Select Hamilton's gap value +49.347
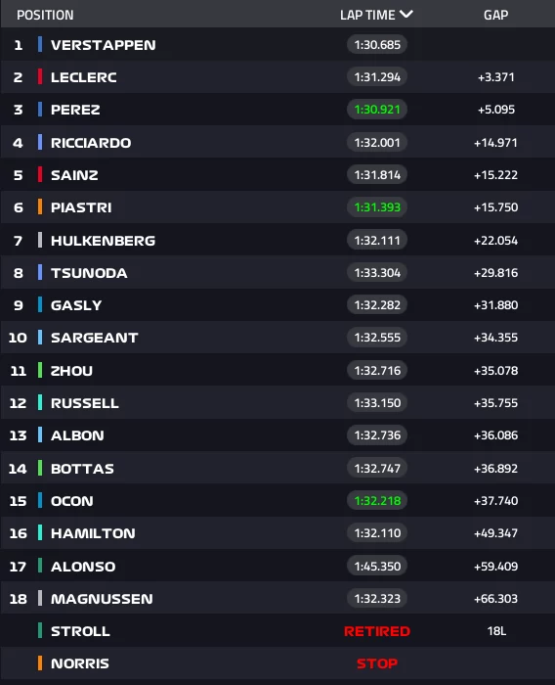This screenshot has height=685, width=555. pos(495,533)
